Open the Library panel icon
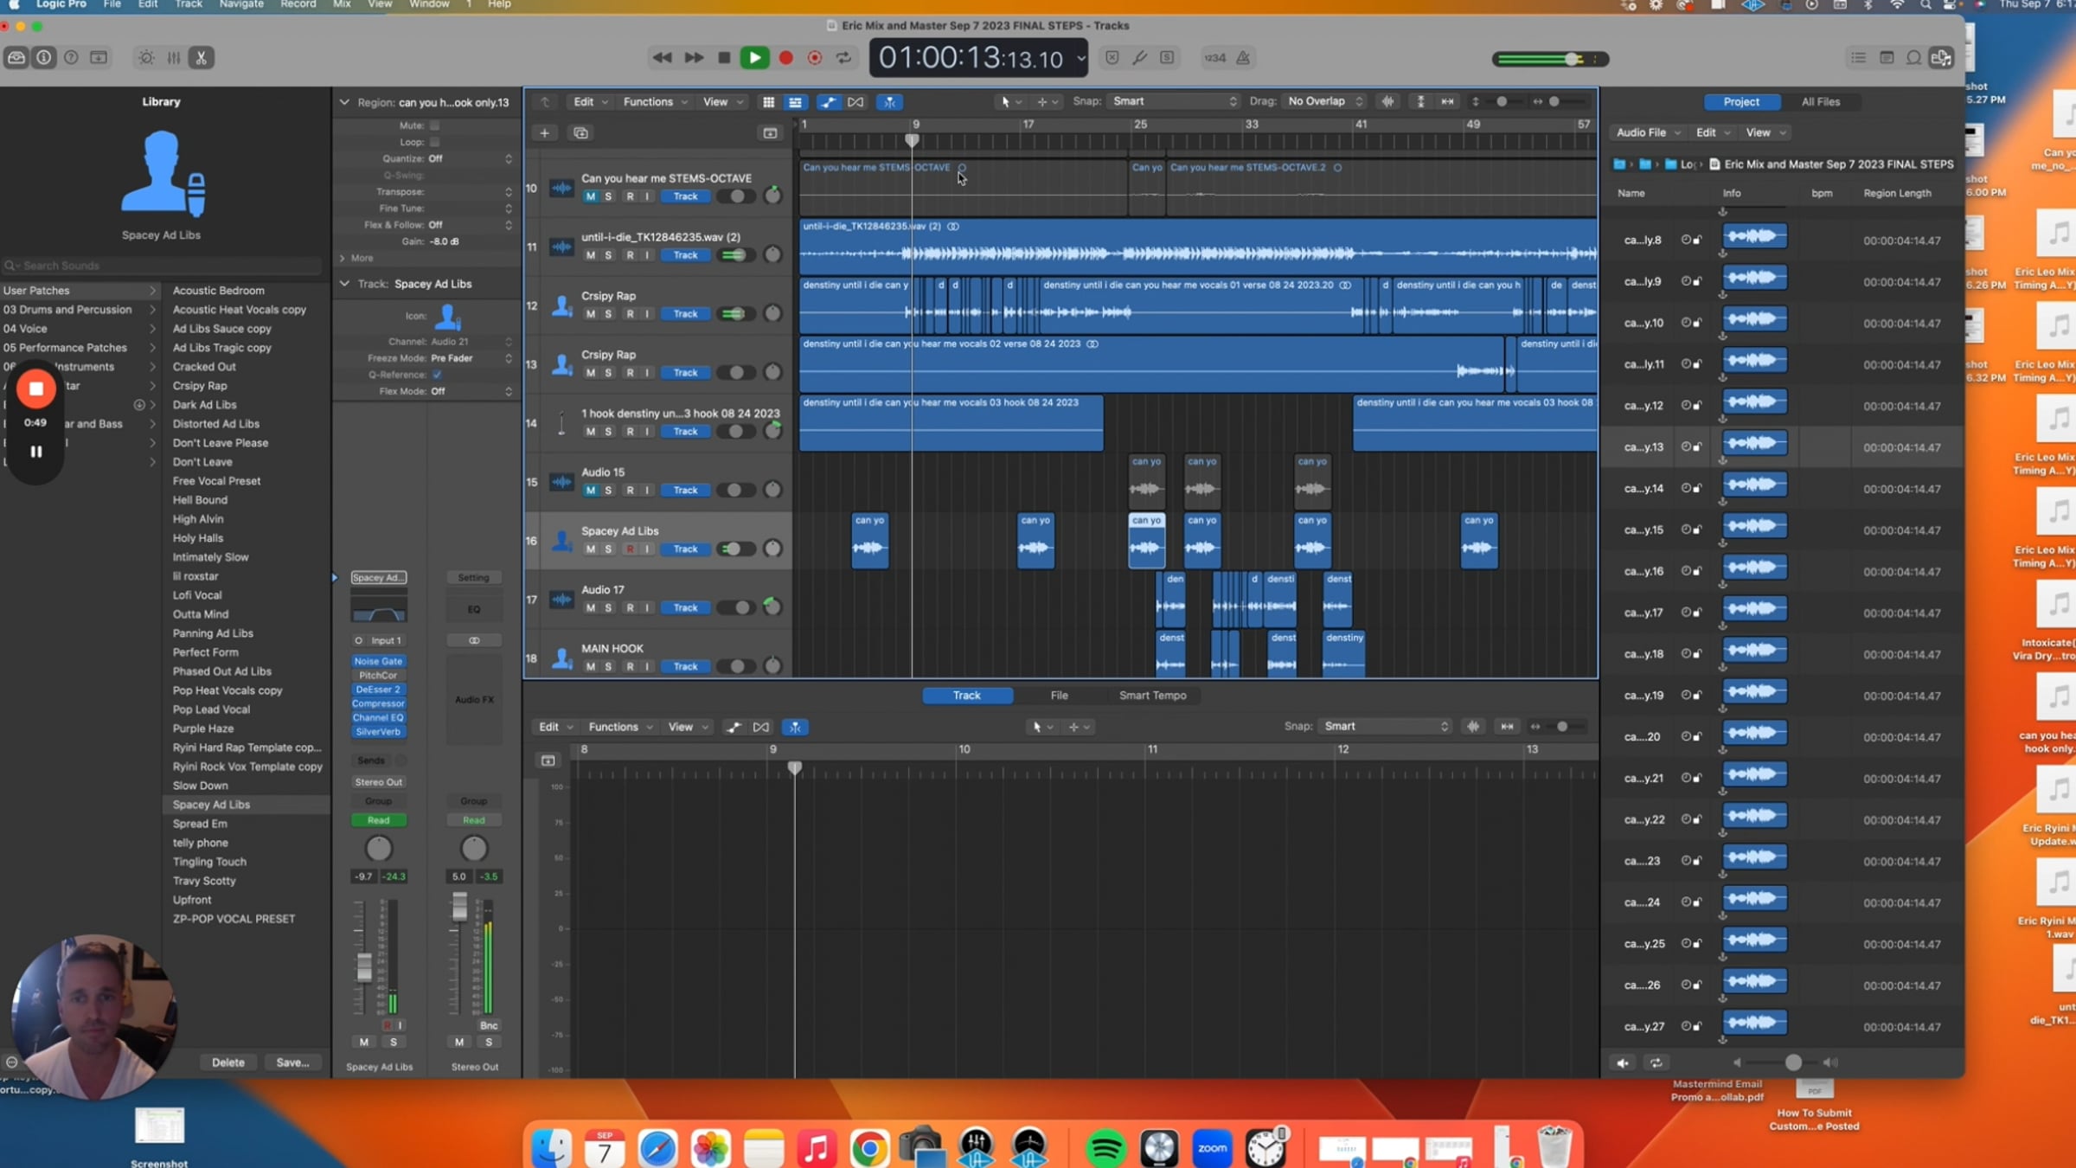Image resolution: width=2076 pixels, height=1168 pixels. click(x=16, y=58)
